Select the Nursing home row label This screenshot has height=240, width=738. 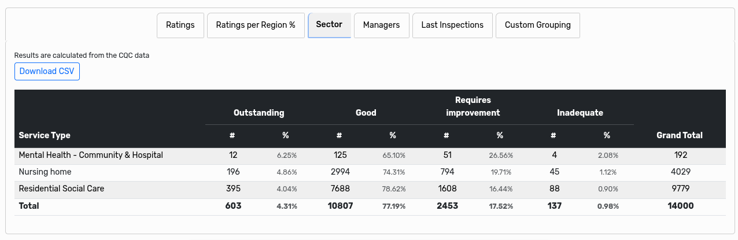(45, 172)
